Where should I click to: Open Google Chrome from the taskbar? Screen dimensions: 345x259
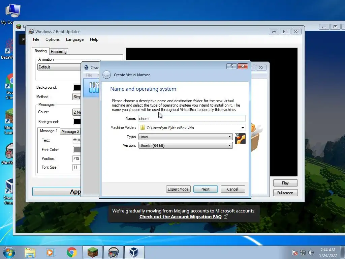(71, 252)
